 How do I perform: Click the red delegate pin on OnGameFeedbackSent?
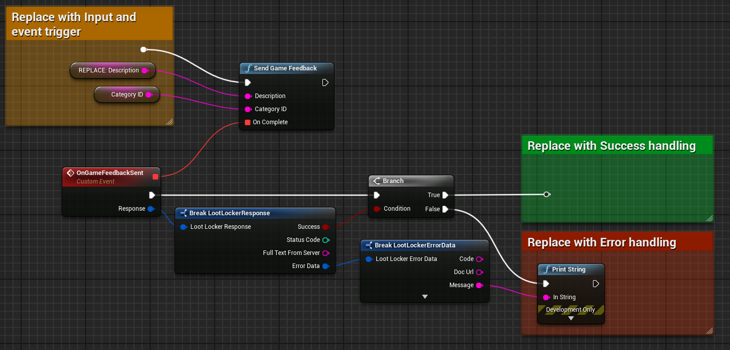tap(155, 177)
